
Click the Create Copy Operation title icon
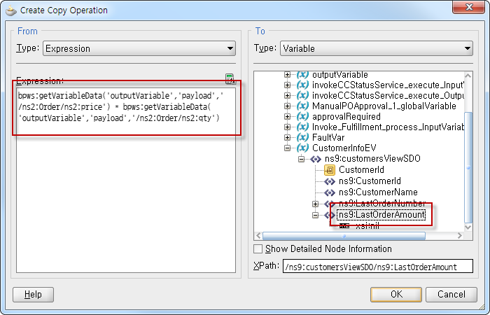(11, 10)
